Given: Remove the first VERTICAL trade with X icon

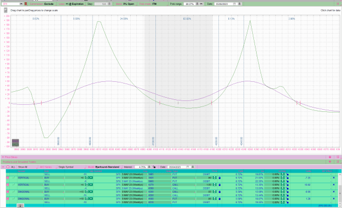Looking at the screenshot, I should point(334,178).
